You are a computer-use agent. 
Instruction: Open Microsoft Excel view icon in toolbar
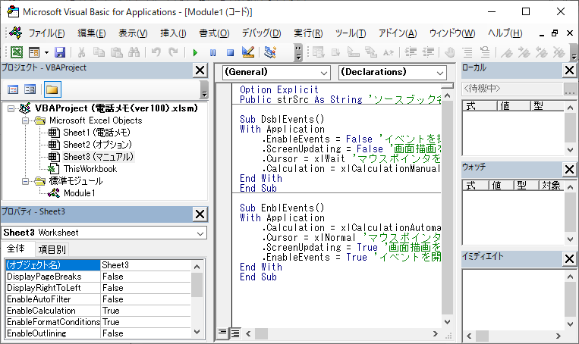pos(17,52)
